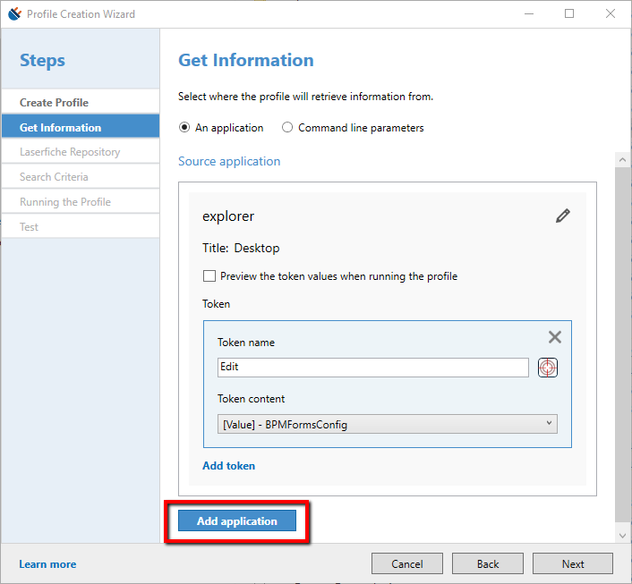Click the Profile Creation Wizard app icon

pyautogui.click(x=13, y=14)
